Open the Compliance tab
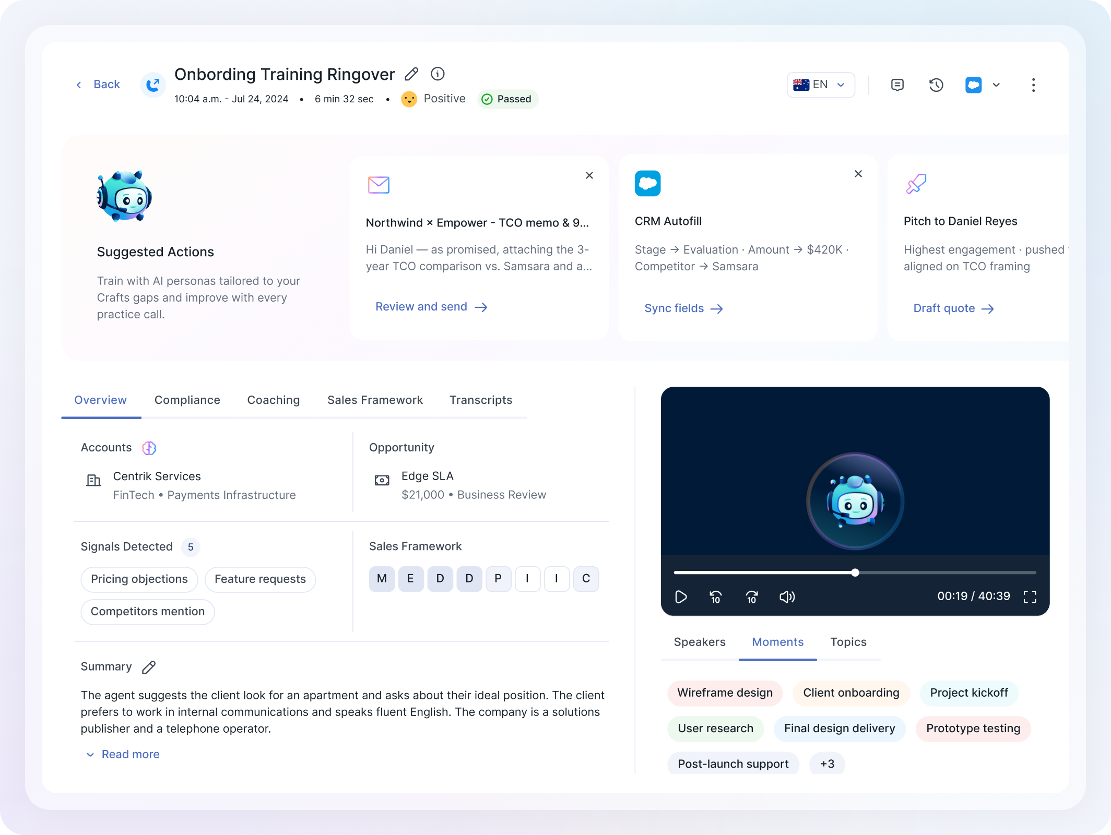The height and width of the screenshot is (835, 1111). pyautogui.click(x=187, y=400)
